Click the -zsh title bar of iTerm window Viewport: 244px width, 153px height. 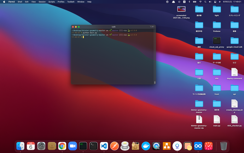(113, 27)
